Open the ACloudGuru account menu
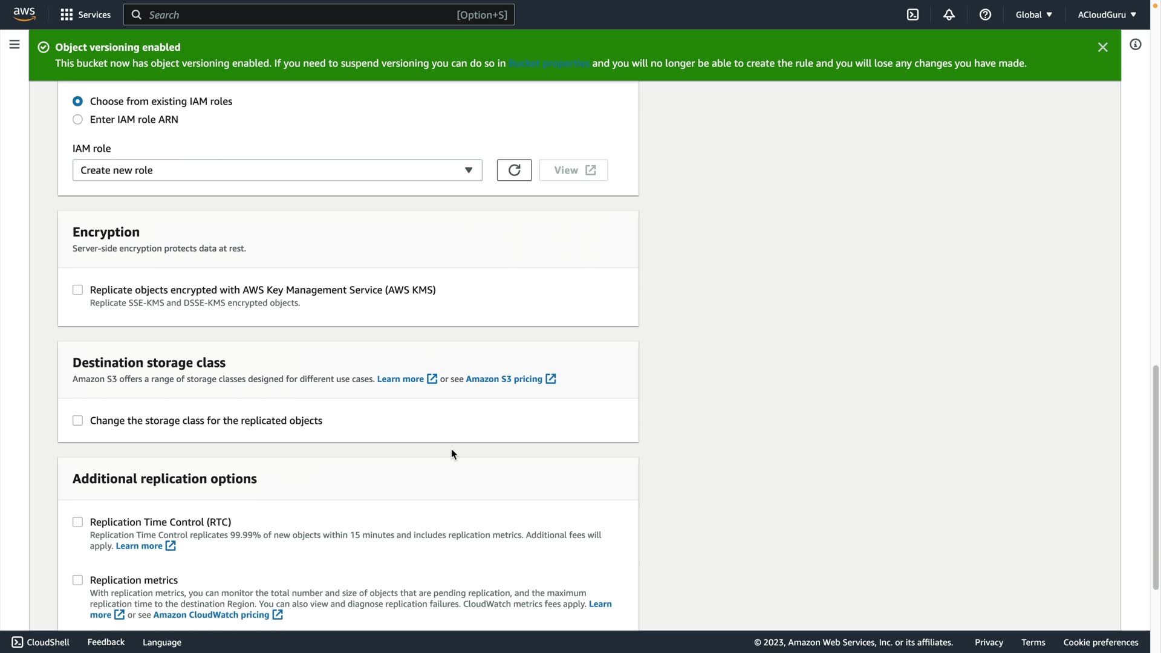1161x653 pixels. point(1106,15)
